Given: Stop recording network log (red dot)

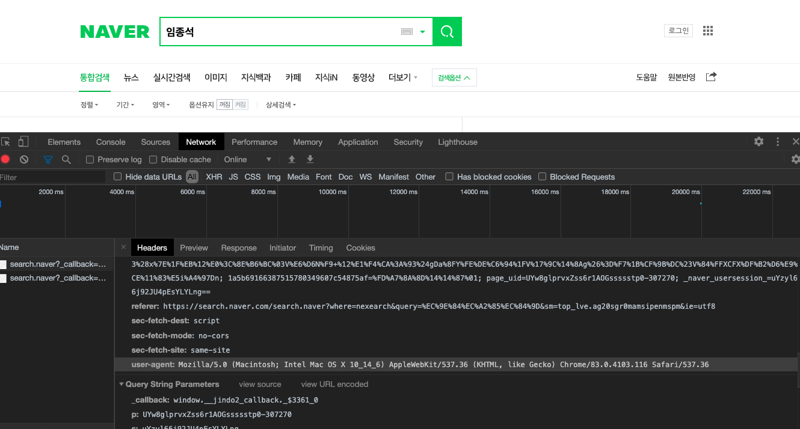Looking at the screenshot, I should point(5,159).
